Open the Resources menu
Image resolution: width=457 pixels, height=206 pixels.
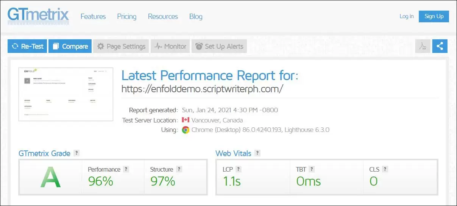point(163,17)
